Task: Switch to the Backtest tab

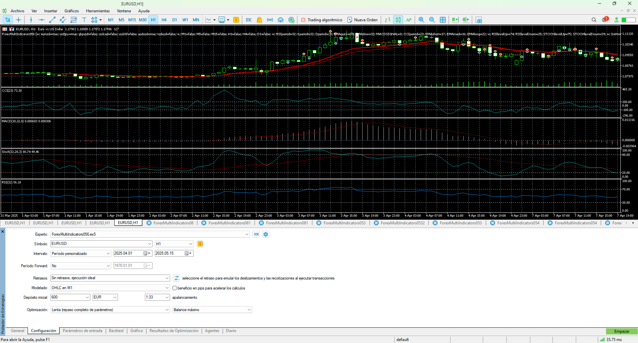Action: point(116,331)
